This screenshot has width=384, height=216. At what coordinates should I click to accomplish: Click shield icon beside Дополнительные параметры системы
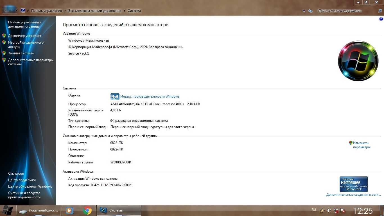4,60
